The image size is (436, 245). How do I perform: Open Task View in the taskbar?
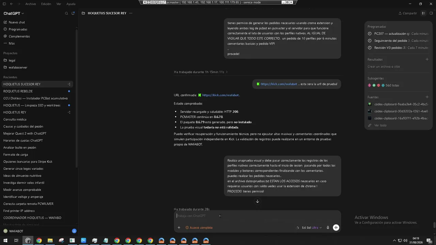(x=16, y=241)
